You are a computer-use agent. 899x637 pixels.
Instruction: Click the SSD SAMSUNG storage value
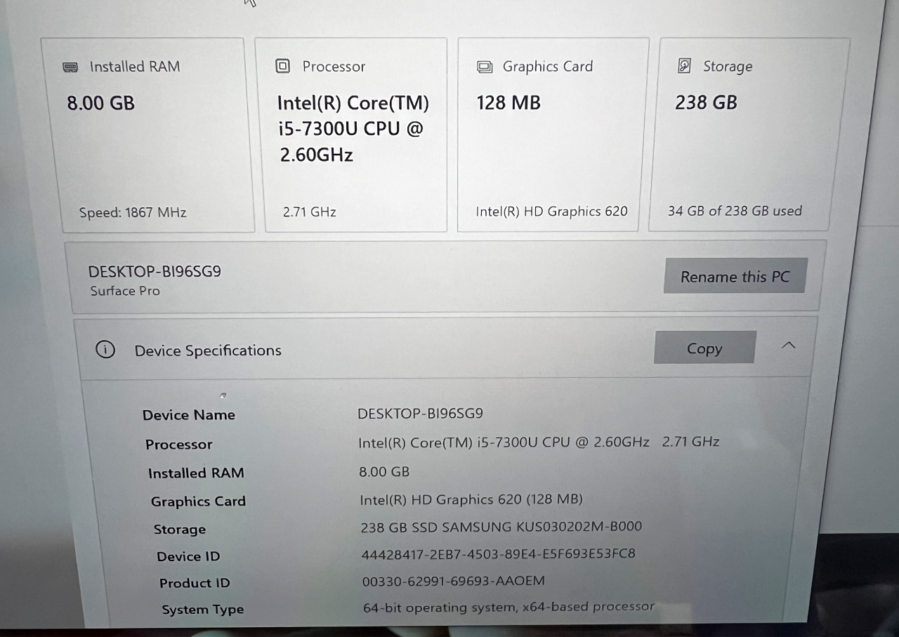[x=501, y=527]
